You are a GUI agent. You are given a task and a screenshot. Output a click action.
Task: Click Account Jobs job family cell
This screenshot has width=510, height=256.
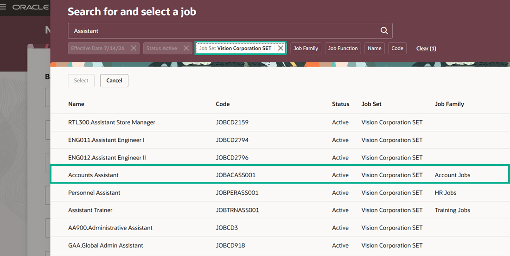click(453, 175)
